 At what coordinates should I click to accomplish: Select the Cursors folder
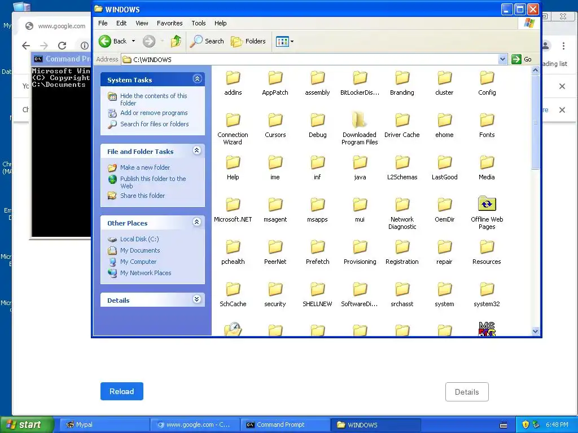275,126
